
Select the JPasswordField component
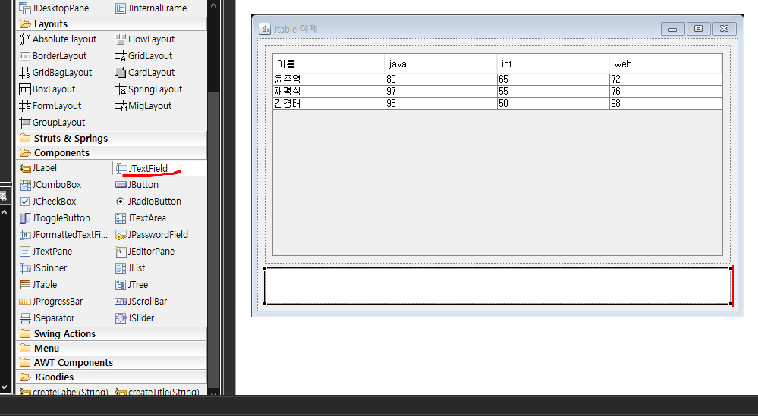(151, 235)
